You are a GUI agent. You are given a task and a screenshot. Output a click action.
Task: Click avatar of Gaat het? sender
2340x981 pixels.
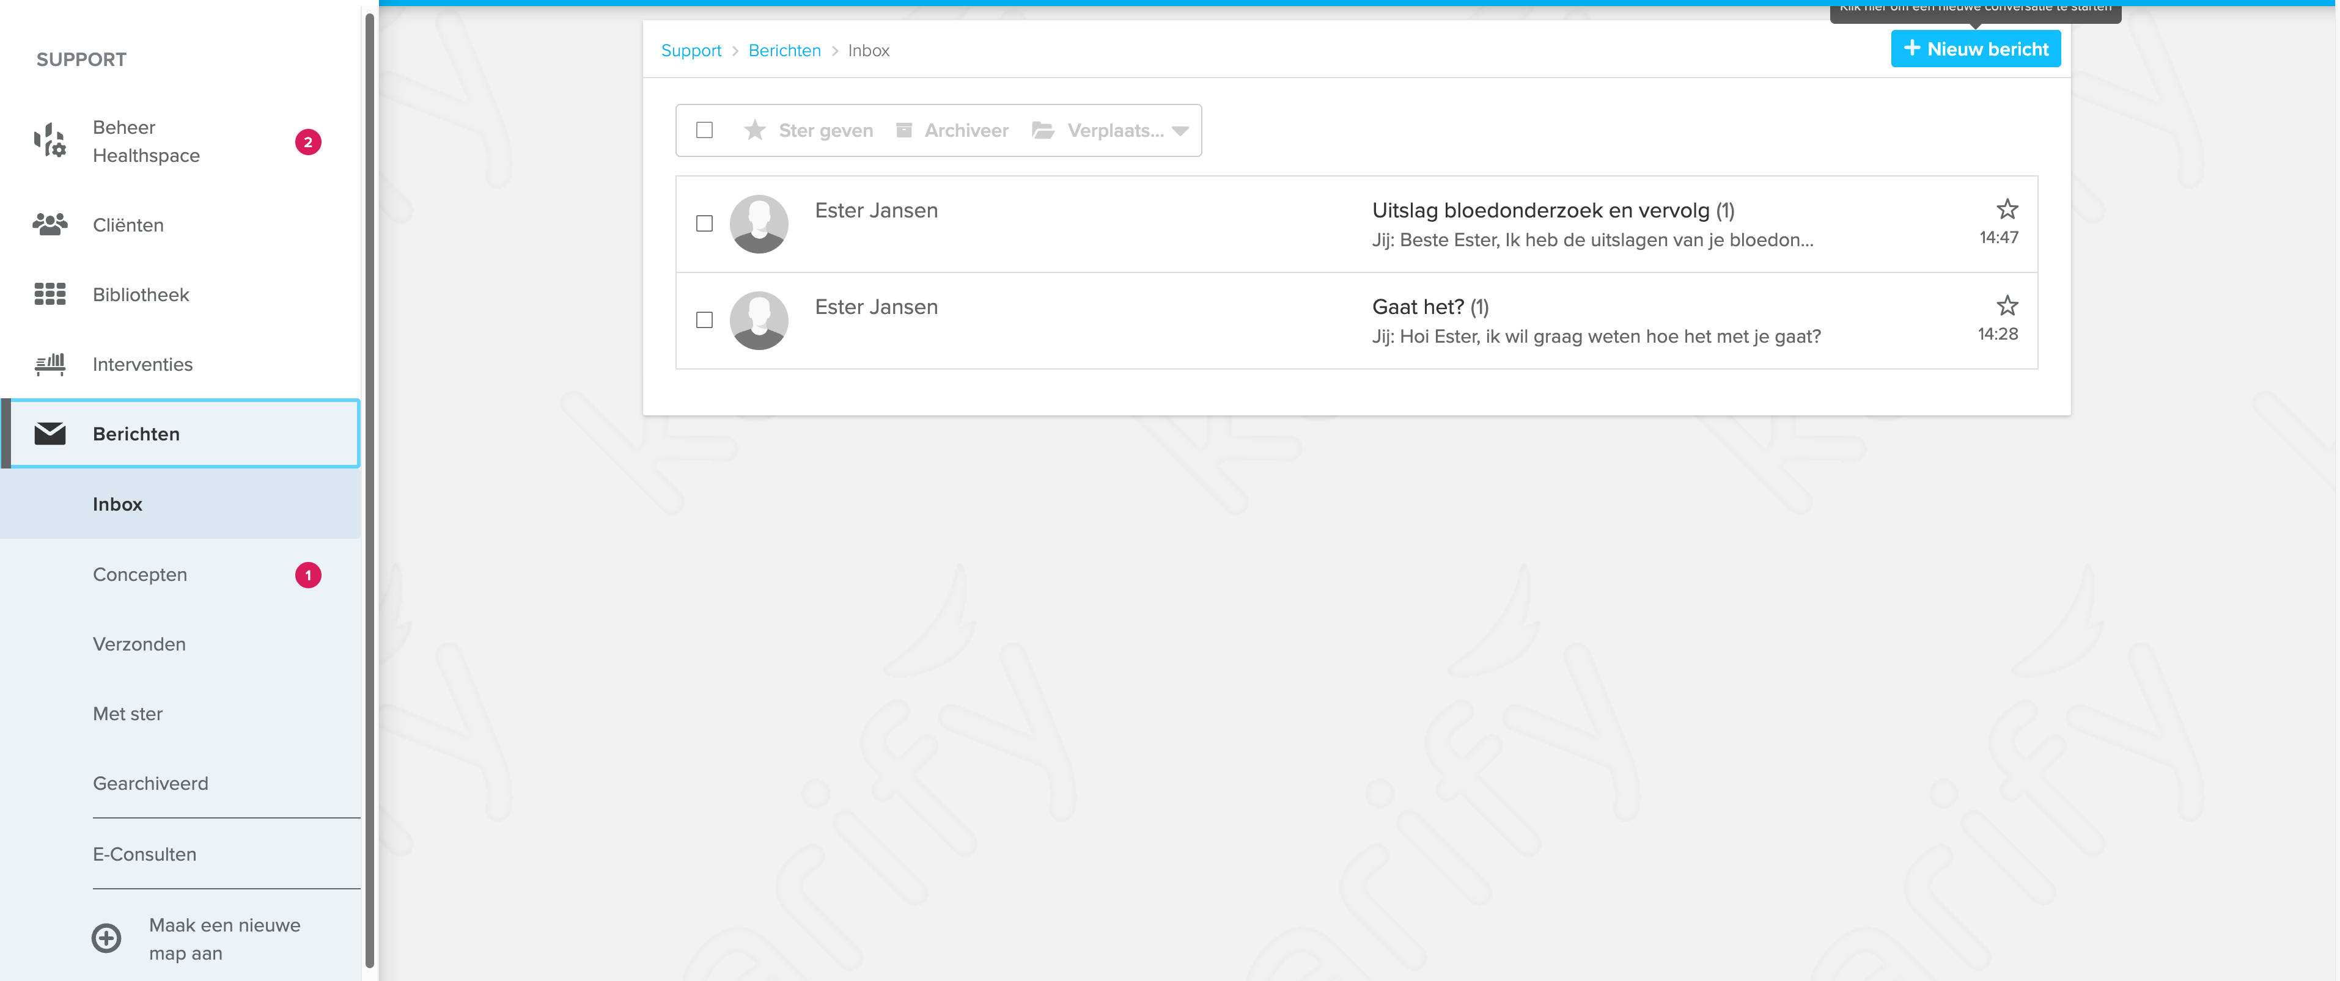[x=759, y=320]
